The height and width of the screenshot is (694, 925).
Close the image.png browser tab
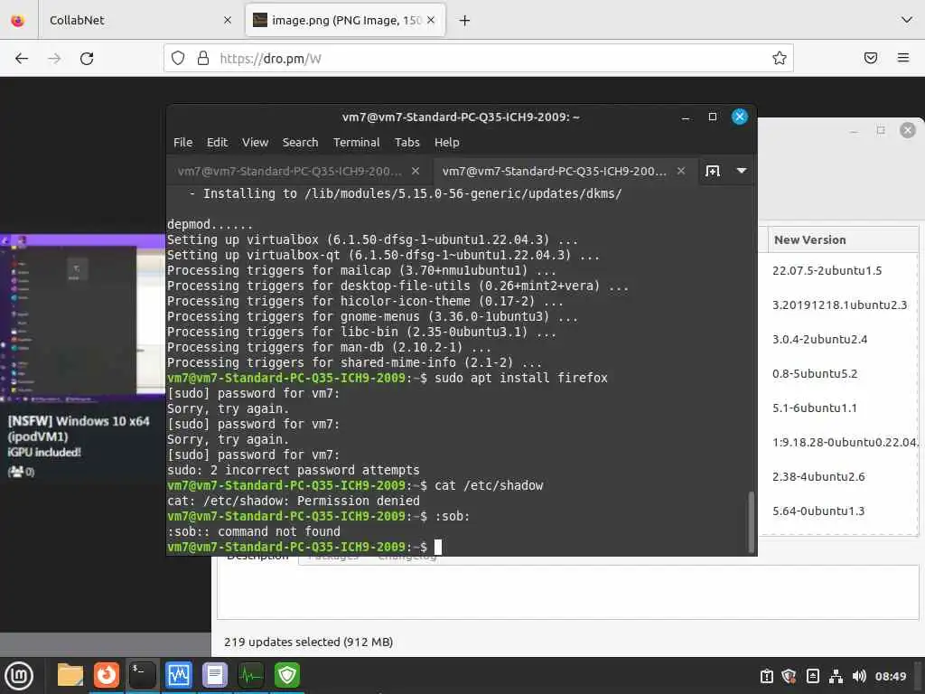pyautogui.click(x=431, y=20)
